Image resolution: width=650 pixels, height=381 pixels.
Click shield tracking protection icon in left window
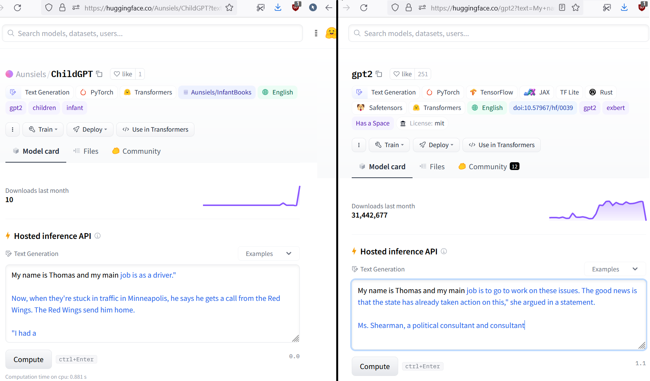(49, 7)
